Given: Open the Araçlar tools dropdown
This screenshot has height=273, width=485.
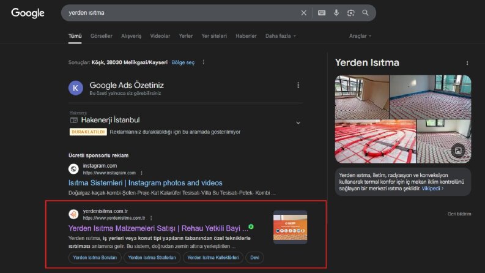Looking at the screenshot, I should (360, 36).
